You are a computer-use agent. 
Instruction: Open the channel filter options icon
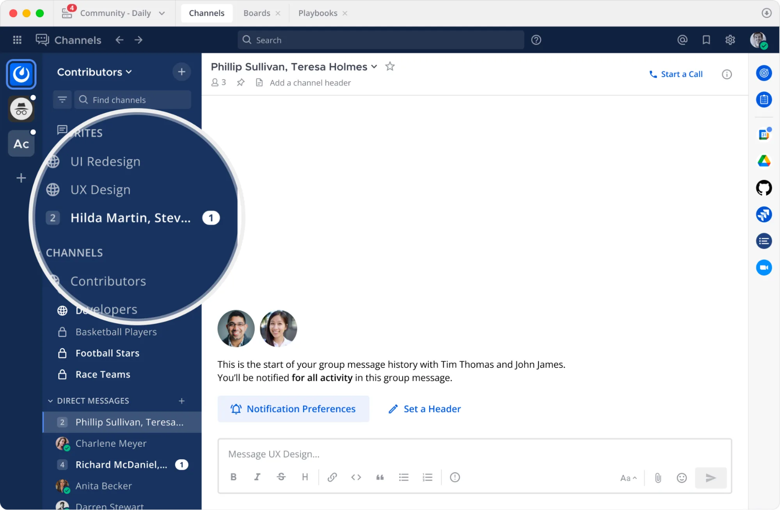pos(62,100)
